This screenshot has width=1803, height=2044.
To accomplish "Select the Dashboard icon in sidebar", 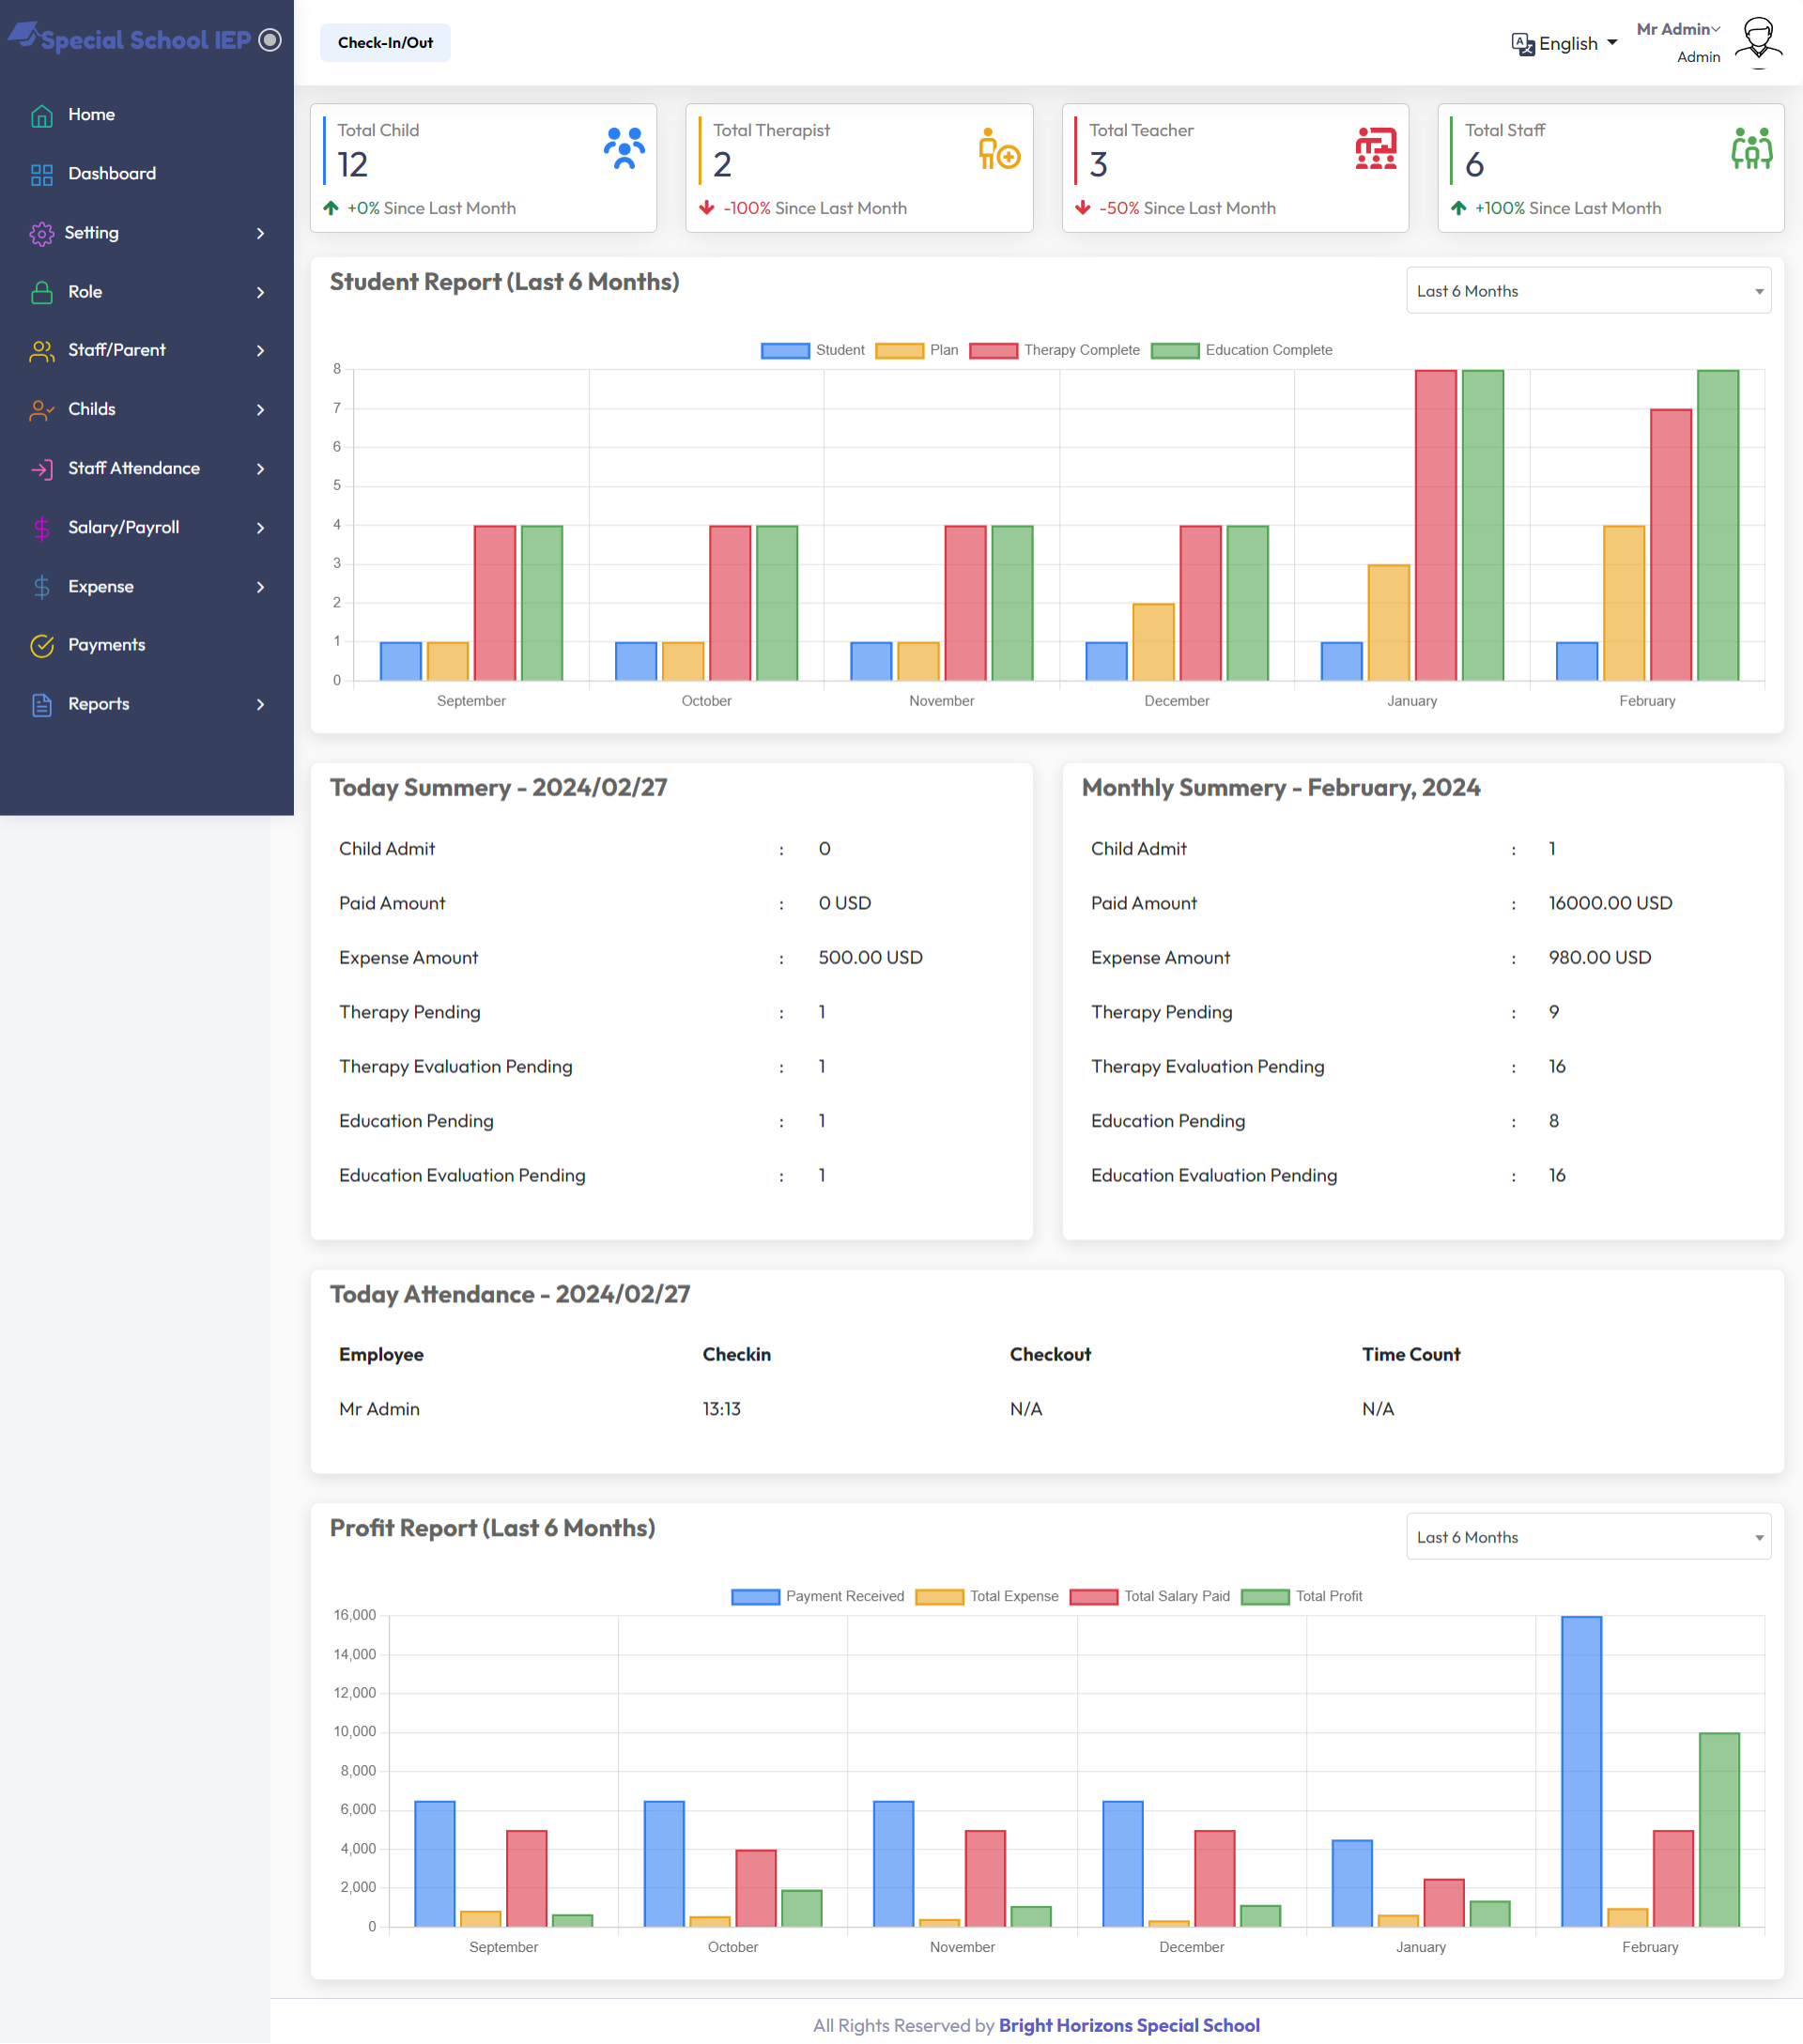I will pos(41,173).
